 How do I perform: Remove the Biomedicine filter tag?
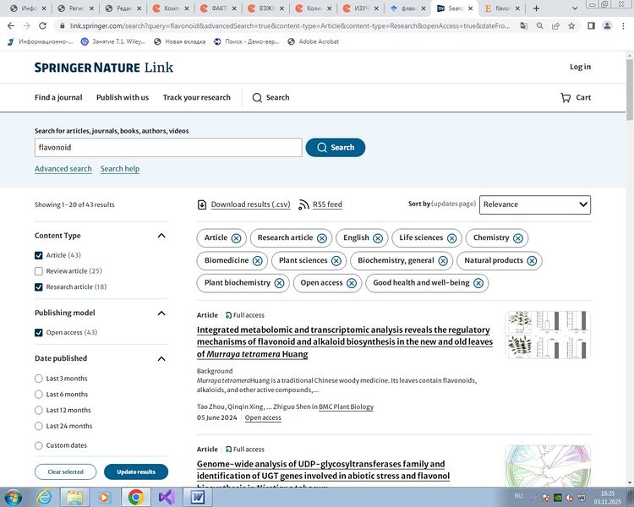click(x=258, y=261)
